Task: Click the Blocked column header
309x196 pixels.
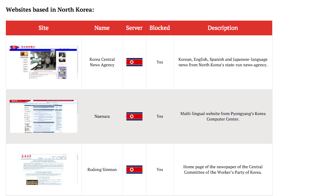Action: (x=160, y=28)
